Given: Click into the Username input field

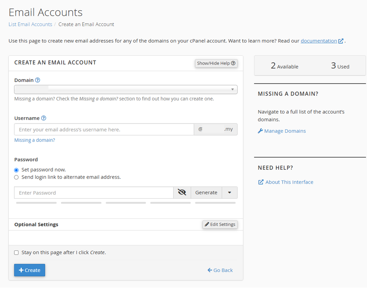Looking at the screenshot, I should pyautogui.click(x=104, y=129).
